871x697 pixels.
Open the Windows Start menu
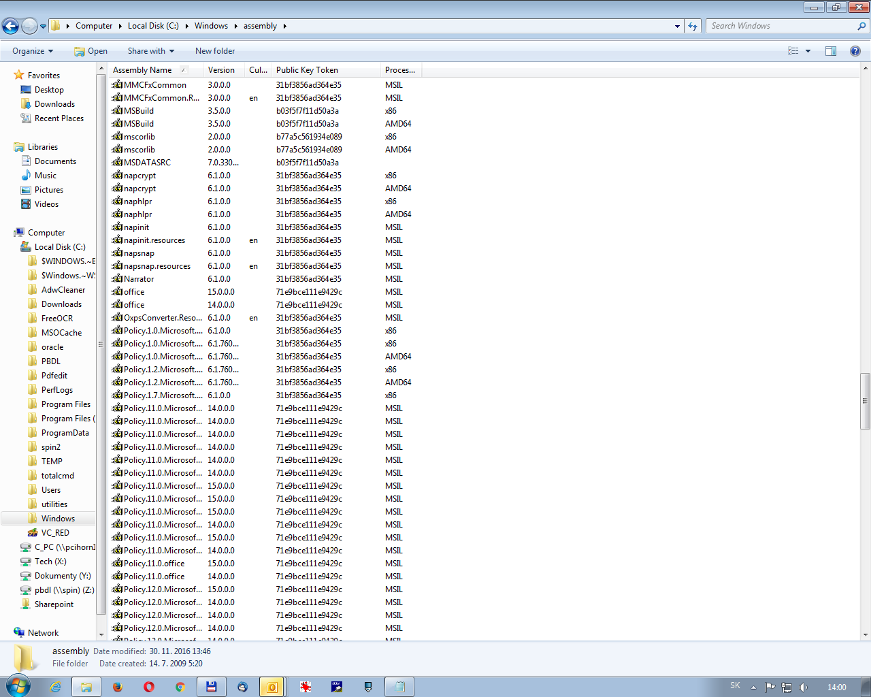[18, 686]
